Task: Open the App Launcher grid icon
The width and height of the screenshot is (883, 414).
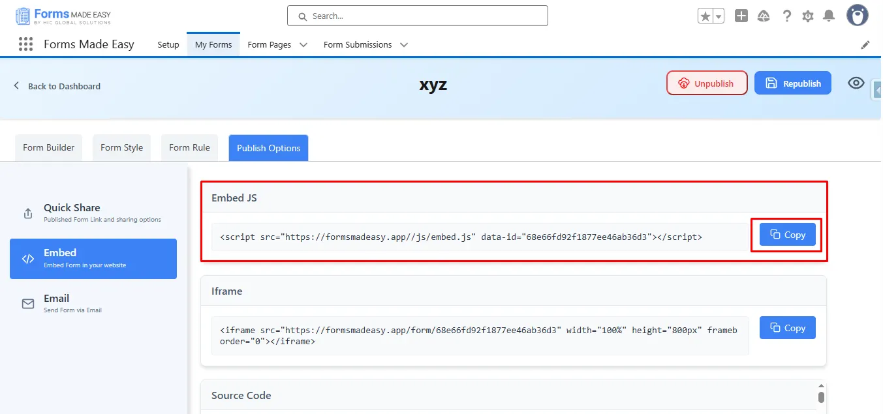Action: click(25, 44)
